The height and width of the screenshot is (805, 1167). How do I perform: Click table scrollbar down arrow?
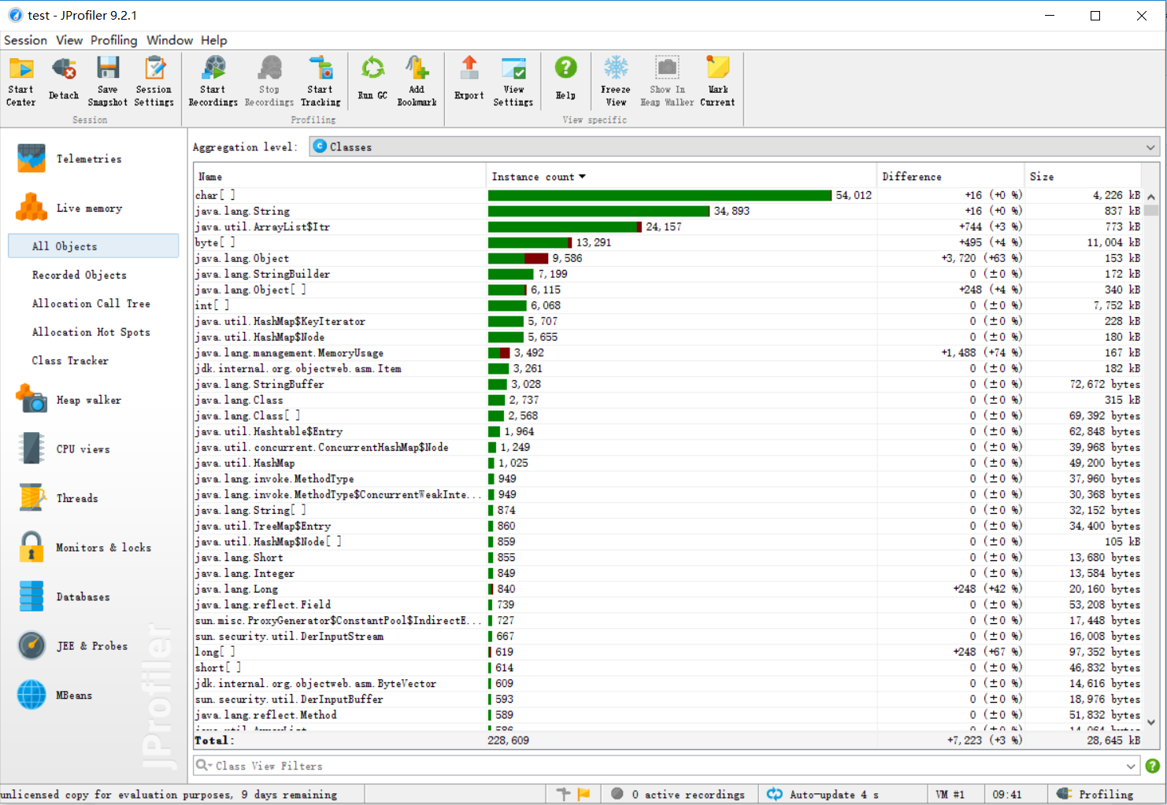click(x=1151, y=722)
